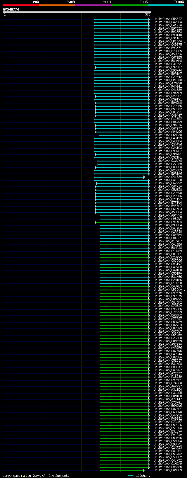Click the green alignment bar for UniRef100_A9TWG4
The image size is (187, 478).
(x=122, y=222)
